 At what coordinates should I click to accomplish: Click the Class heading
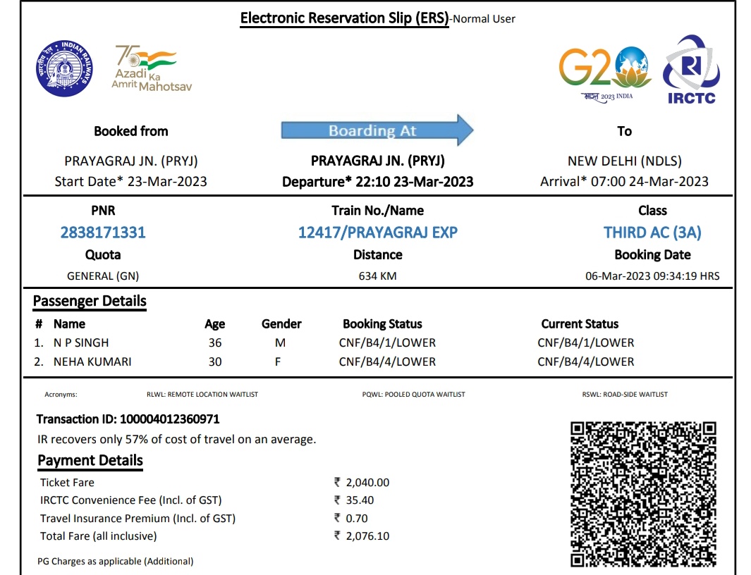click(x=652, y=211)
